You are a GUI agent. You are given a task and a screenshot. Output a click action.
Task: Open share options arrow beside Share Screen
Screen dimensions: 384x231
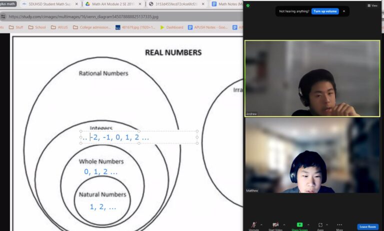point(308,224)
